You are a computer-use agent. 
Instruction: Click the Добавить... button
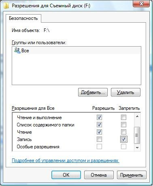pyautogui.click(x=93, y=92)
